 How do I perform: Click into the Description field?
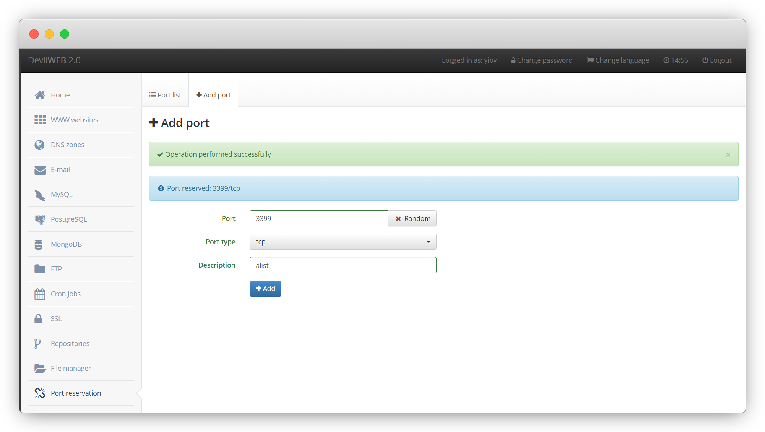pyautogui.click(x=343, y=265)
